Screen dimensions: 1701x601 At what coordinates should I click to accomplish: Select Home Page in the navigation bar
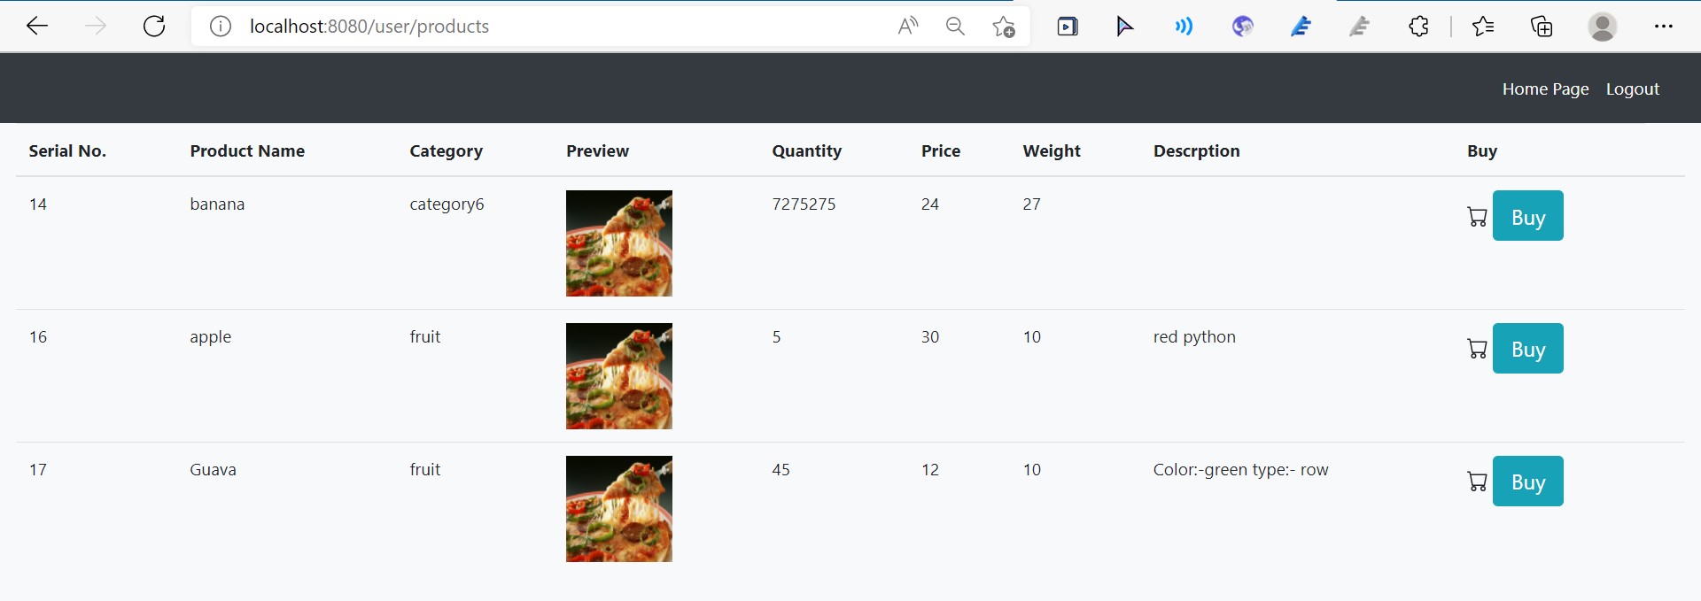pyautogui.click(x=1545, y=89)
